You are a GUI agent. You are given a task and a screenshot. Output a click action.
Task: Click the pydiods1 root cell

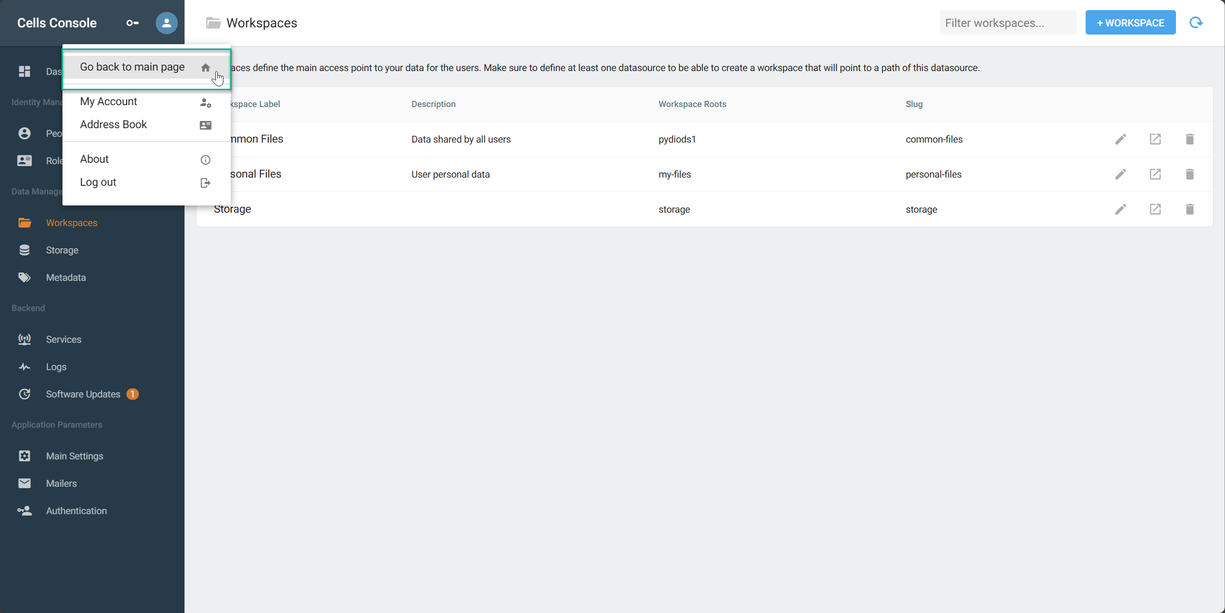677,139
